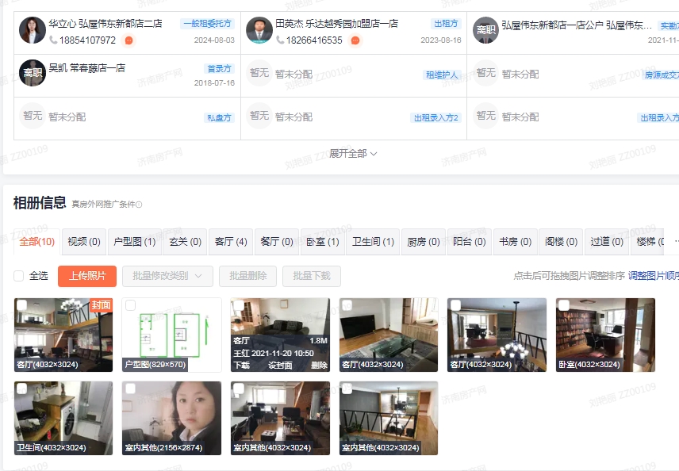Screen dimensions: 679x471
Task: Click 批量下载 button
Action: click(x=312, y=276)
